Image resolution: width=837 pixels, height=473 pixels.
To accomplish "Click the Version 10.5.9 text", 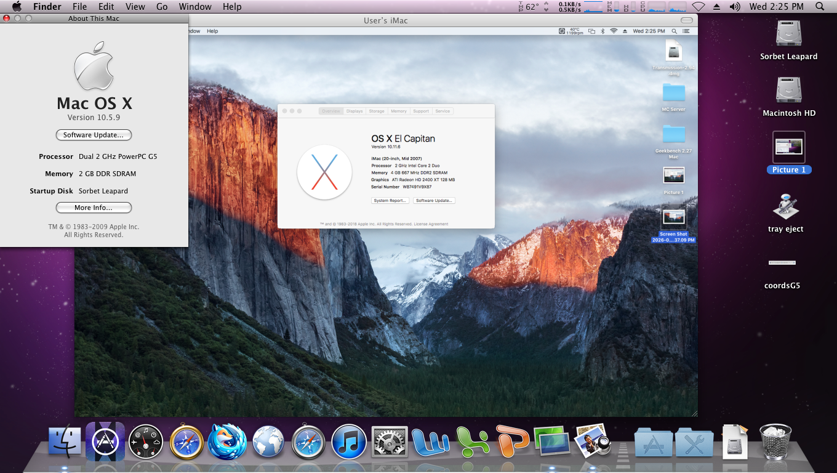I will click(x=94, y=118).
